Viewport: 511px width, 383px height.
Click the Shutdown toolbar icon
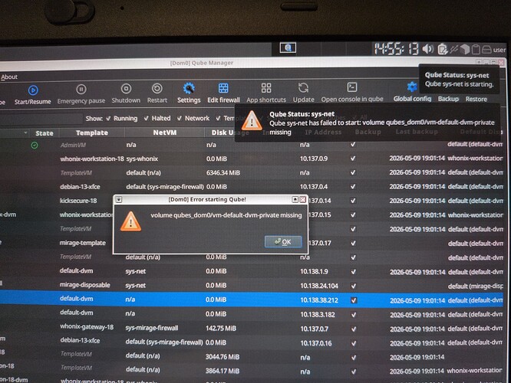[x=126, y=89]
